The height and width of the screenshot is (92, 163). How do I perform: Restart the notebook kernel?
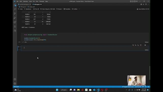[59, 9]
